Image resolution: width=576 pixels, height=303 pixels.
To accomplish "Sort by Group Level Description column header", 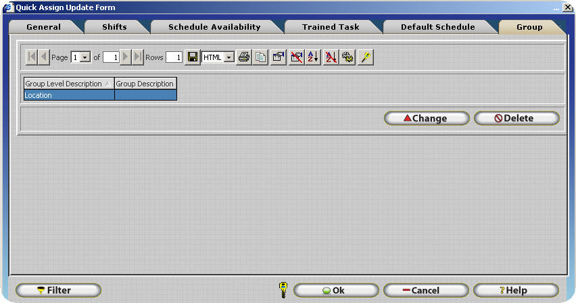I will (x=68, y=84).
